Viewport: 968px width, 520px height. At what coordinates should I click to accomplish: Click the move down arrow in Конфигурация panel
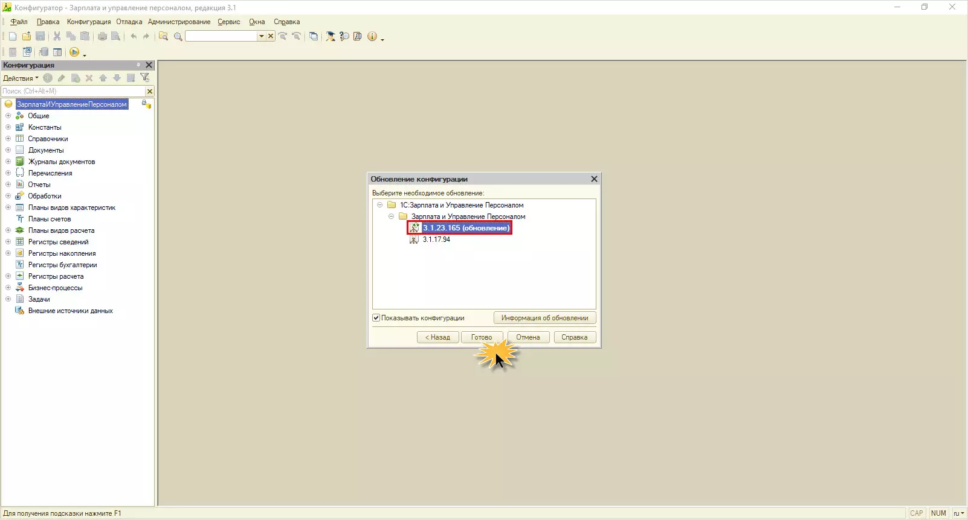(117, 78)
